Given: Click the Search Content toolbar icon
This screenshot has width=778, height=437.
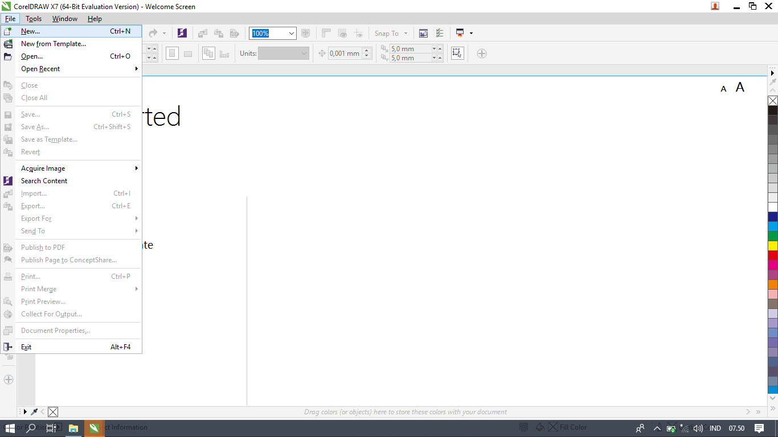Looking at the screenshot, I should point(182,33).
